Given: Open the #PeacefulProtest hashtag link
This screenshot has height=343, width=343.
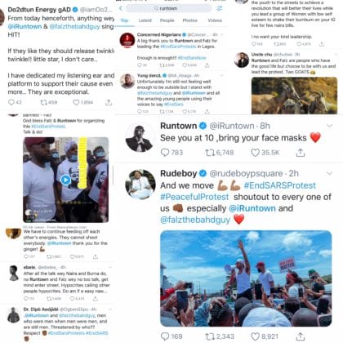Looking at the screenshot, I should 194,197.
